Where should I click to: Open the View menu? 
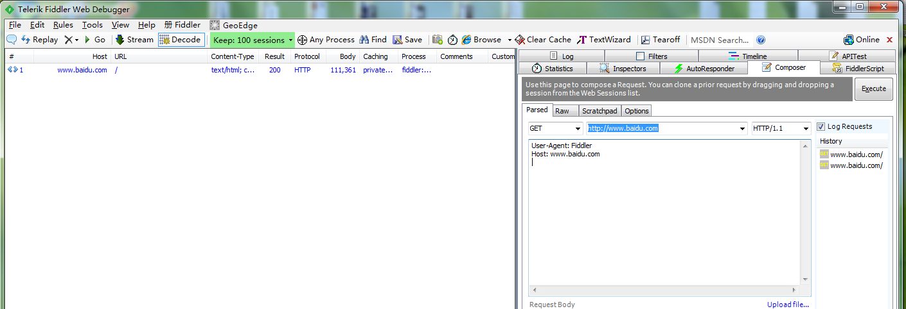(x=120, y=25)
